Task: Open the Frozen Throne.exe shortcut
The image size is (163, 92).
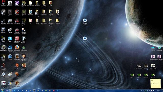Action: [10, 13]
